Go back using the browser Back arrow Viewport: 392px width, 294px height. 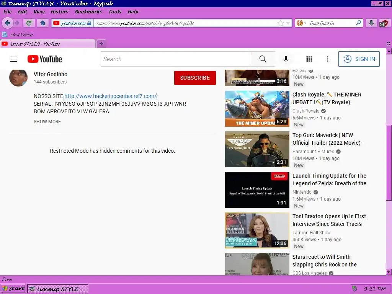coord(7,23)
